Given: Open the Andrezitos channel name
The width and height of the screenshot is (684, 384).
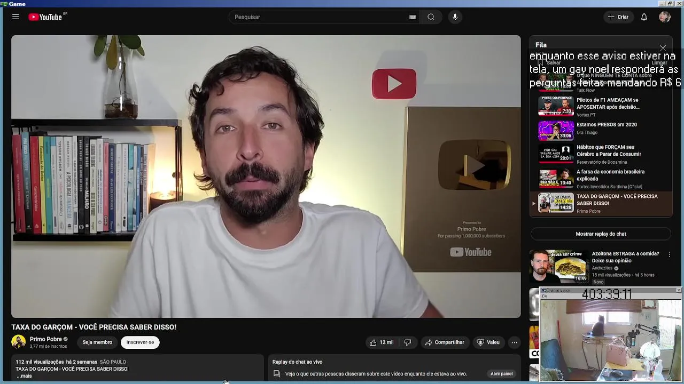Looking at the screenshot, I should pos(602,268).
